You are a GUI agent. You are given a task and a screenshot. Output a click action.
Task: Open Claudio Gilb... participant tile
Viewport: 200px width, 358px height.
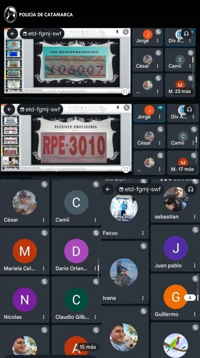pos(76,299)
